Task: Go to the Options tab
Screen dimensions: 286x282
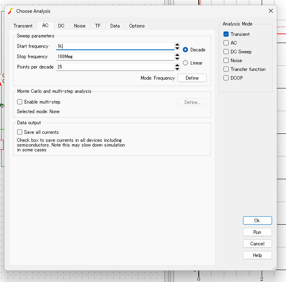Action: point(137,26)
